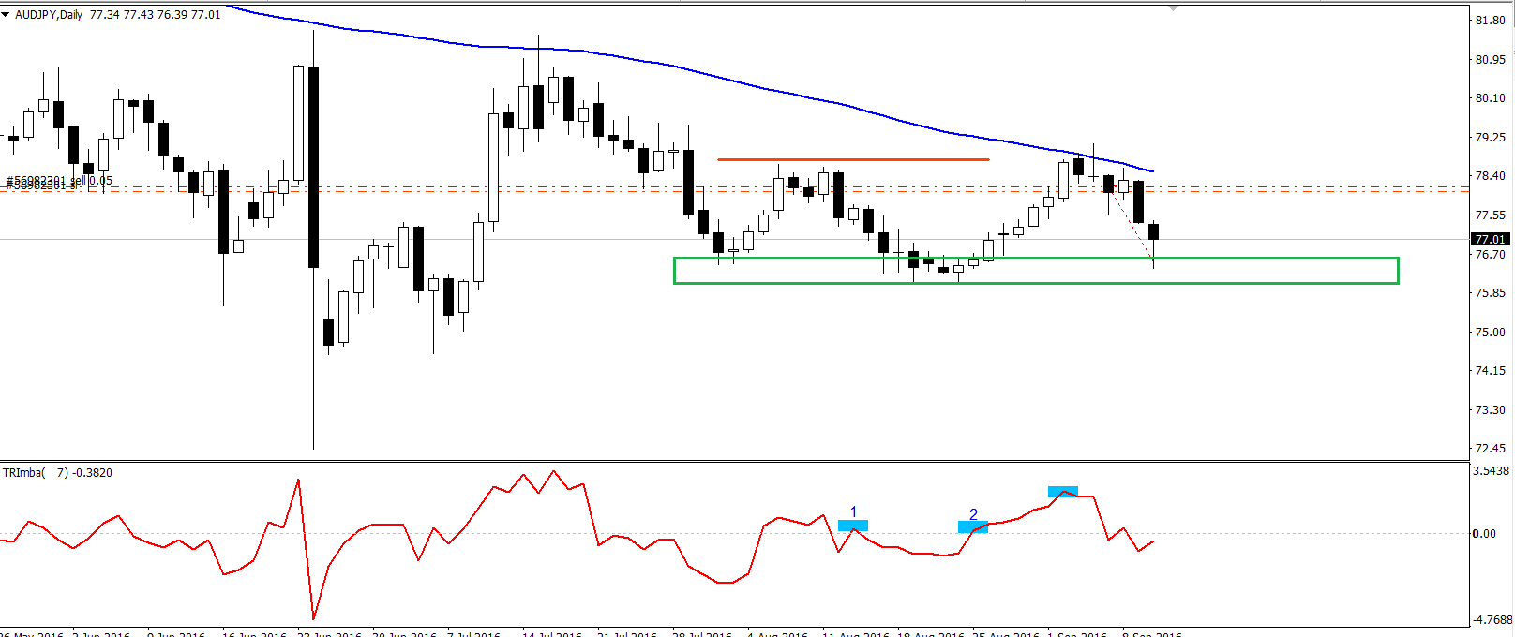Click the grey chart shift triangle at top
Viewport: 1515px width, 637px height.
pyautogui.click(x=1173, y=7)
